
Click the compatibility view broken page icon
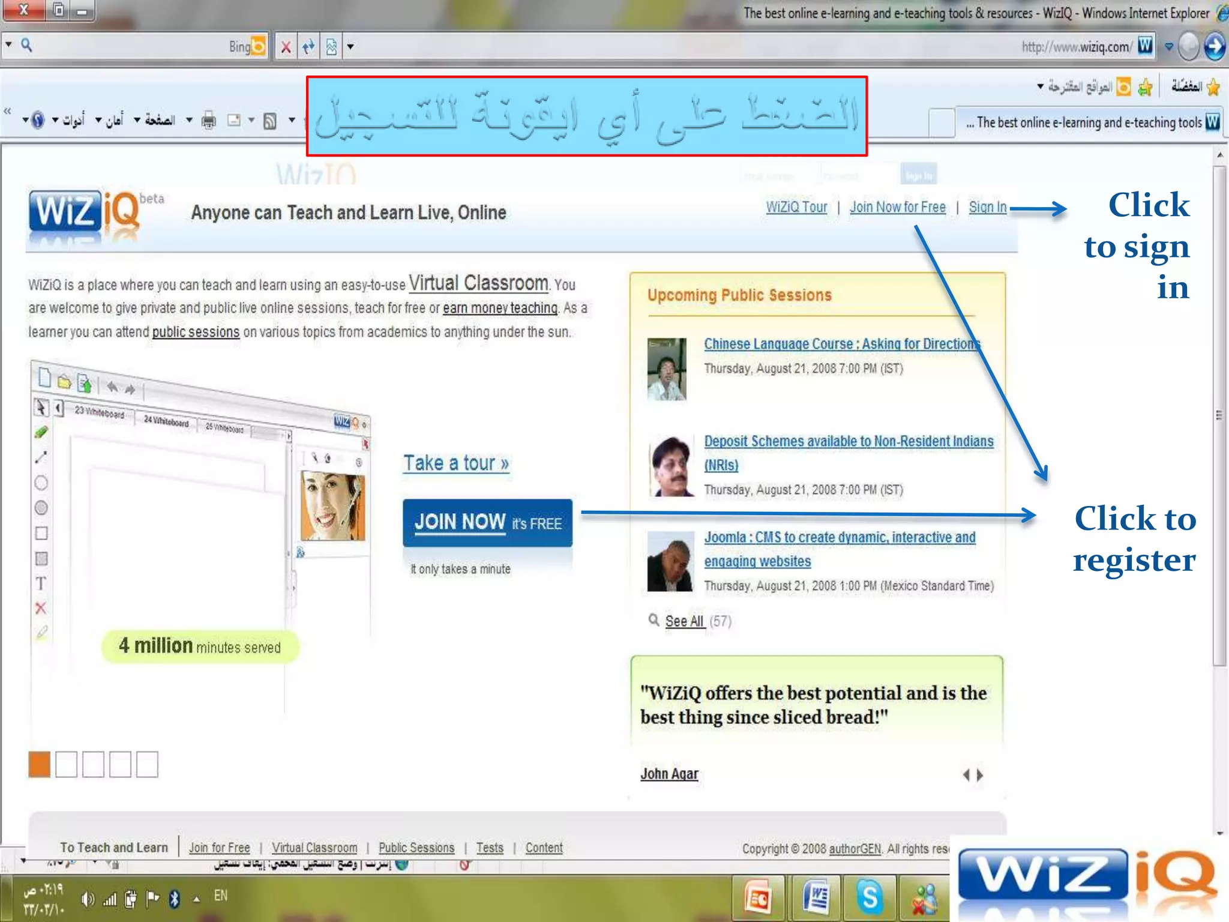(x=331, y=47)
